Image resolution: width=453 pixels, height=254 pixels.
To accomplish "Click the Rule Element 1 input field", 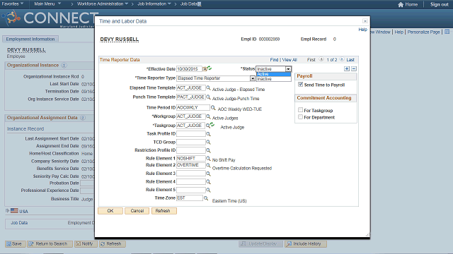I will tap(191, 158).
